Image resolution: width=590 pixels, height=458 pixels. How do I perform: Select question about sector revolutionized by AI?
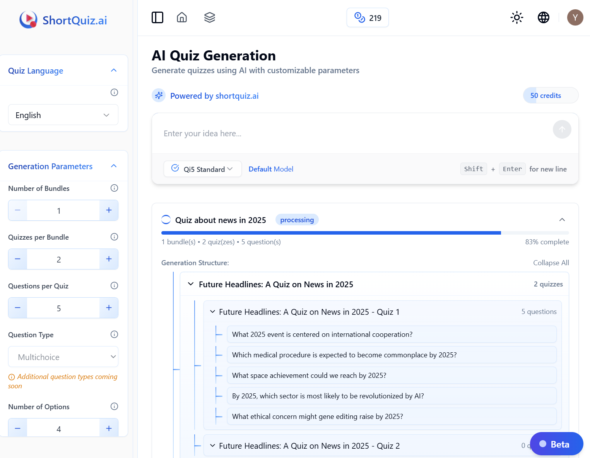coord(392,396)
